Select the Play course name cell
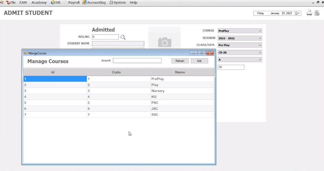 click(182, 85)
